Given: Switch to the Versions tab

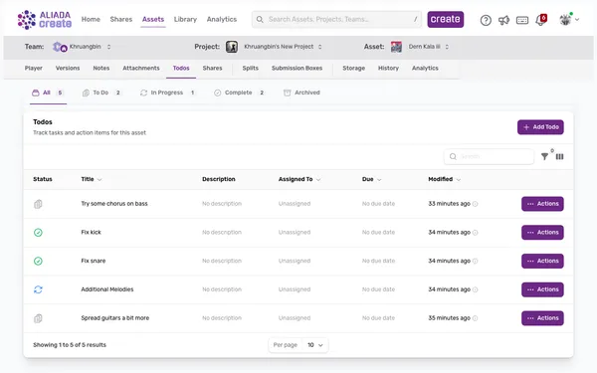Looking at the screenshot, I should [68, 68].
